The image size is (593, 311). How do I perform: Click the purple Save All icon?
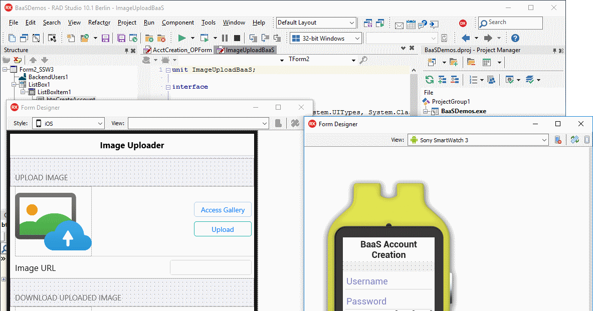coord(120,38)
